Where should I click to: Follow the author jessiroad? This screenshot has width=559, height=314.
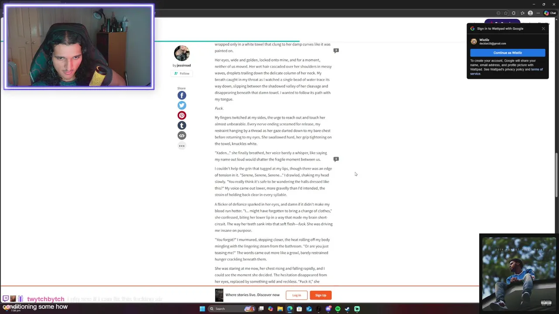pos(182,73)
